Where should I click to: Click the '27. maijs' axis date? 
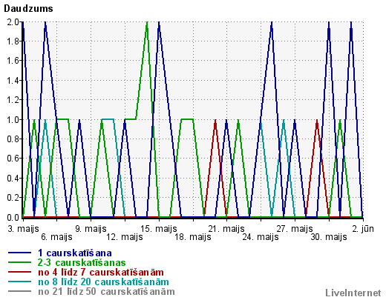295,229
